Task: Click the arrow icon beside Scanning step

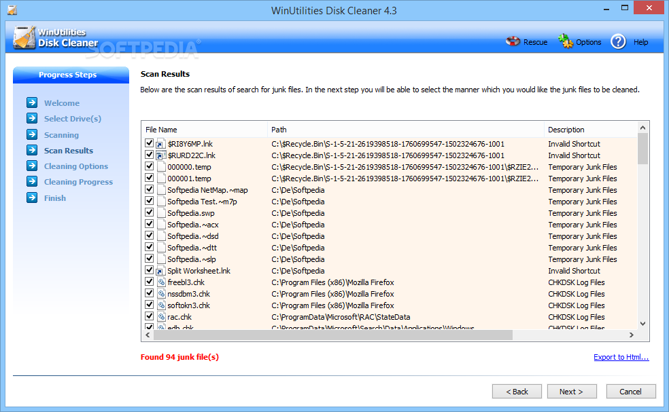Action: coord(32,134)
